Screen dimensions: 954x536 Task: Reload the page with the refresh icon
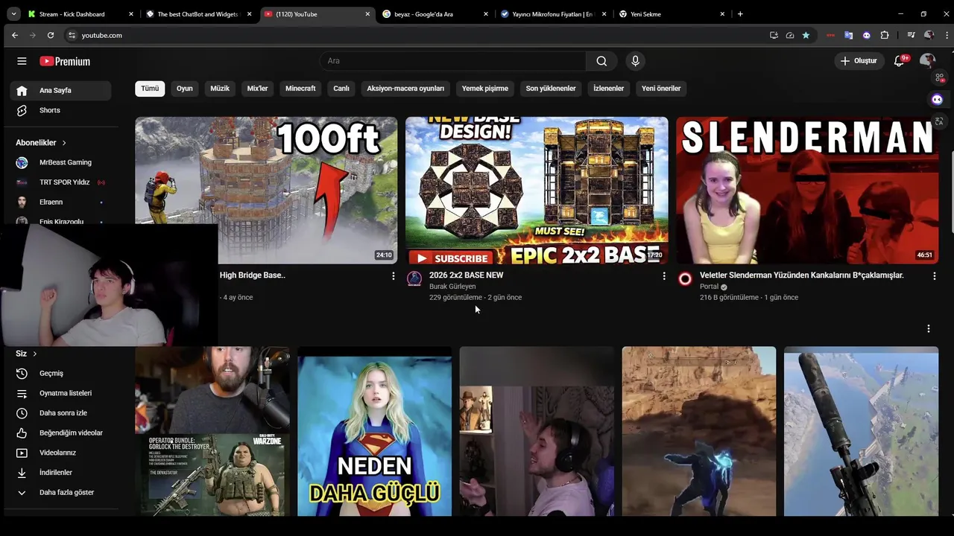pyautogui.click(x=51, y=35)
